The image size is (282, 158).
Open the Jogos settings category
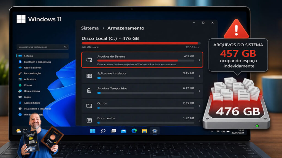[27, 97]
